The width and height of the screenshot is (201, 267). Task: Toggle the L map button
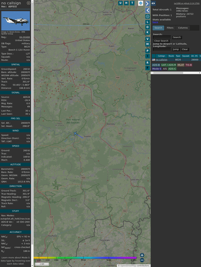pos(147,22)
